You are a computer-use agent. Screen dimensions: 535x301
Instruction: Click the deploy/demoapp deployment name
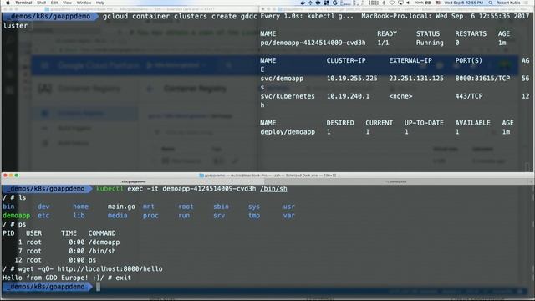(x=288, y=132)
